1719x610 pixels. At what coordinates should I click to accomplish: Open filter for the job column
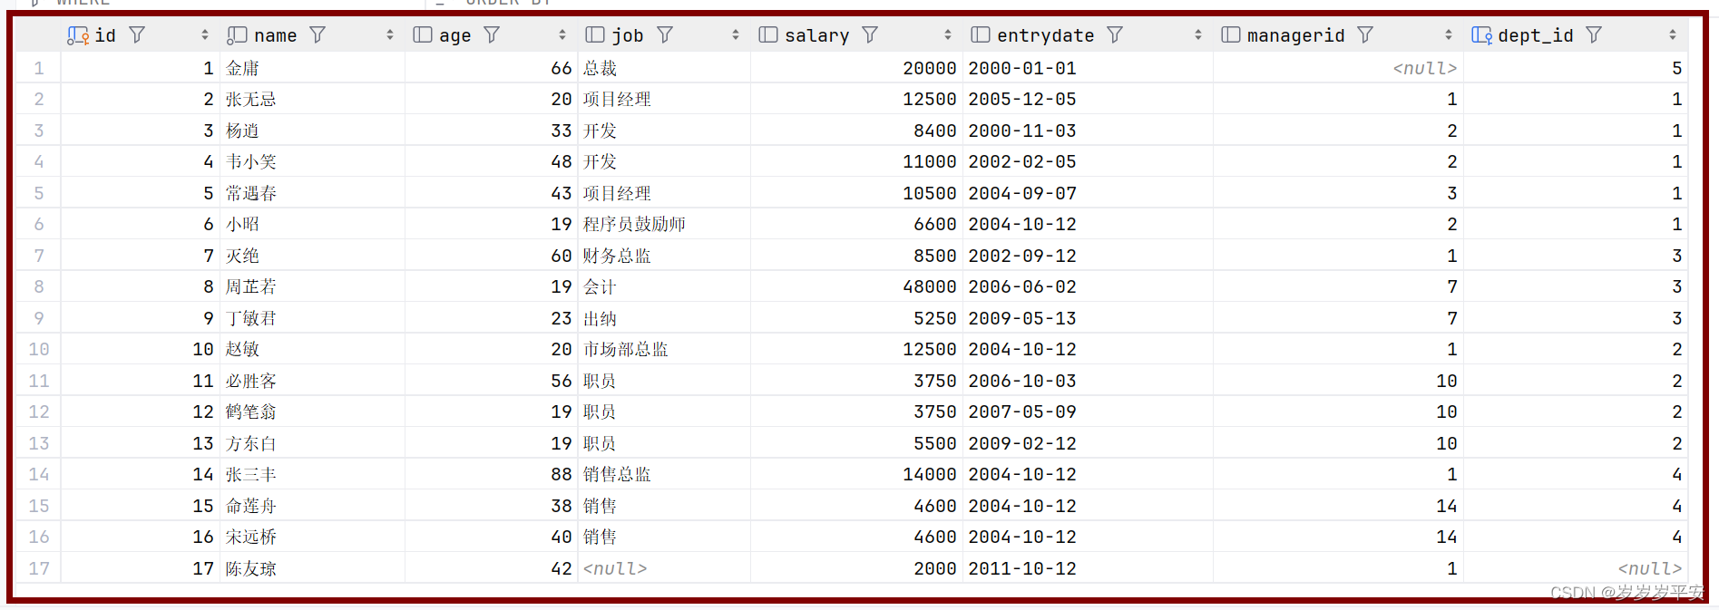(x=665, y=35)
